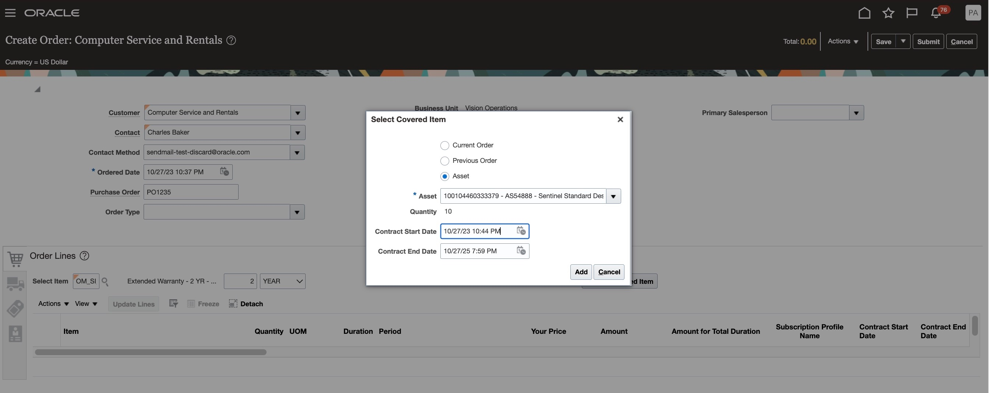The width and height of the screenshot is (989, 393).
Task: Click the Select Item input field
Action: tap(86, 281)
